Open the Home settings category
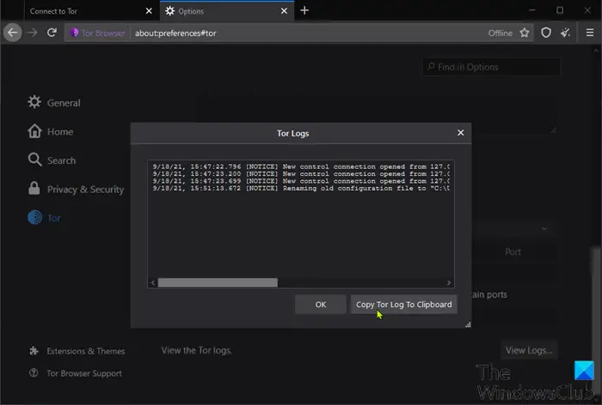 [50, 131]
